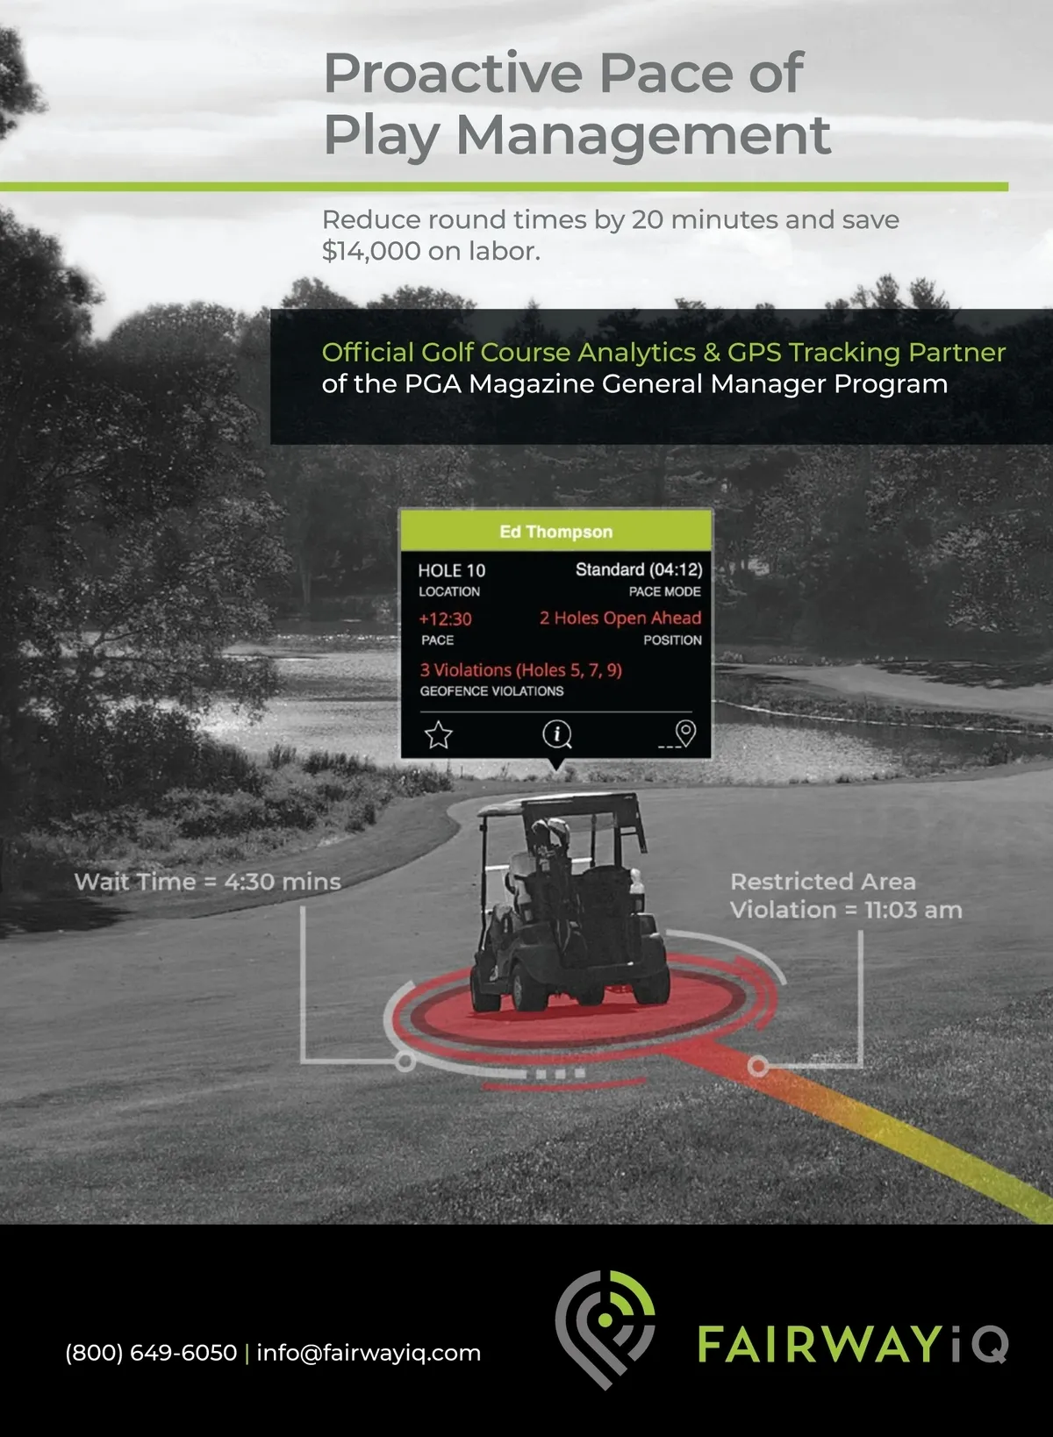Click the FairwayiQ pin-shaped logo icon
The width and height of the screenshot is (1053, 1437).
coord(605,1328)
